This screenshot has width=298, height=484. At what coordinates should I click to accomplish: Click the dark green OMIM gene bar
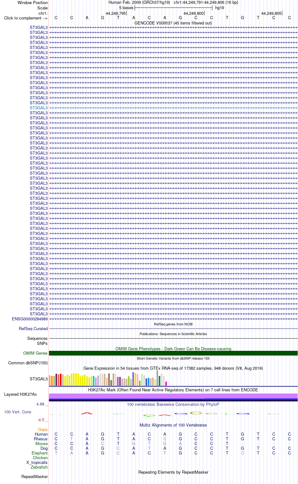pyautogui.click(x=173, y=353)
